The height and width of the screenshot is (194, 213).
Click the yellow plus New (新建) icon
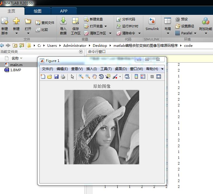16,21
